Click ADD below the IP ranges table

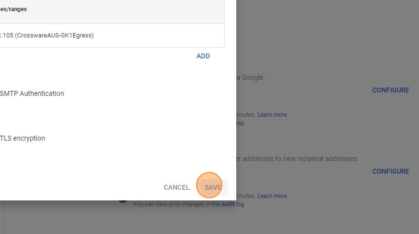203,56
